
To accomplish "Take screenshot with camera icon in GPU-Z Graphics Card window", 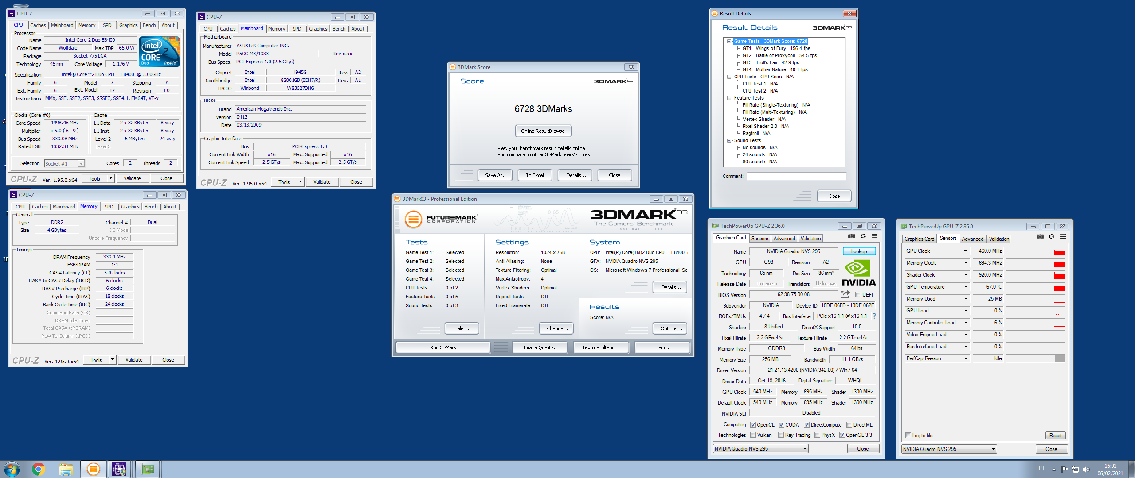I will coord(851,236).
